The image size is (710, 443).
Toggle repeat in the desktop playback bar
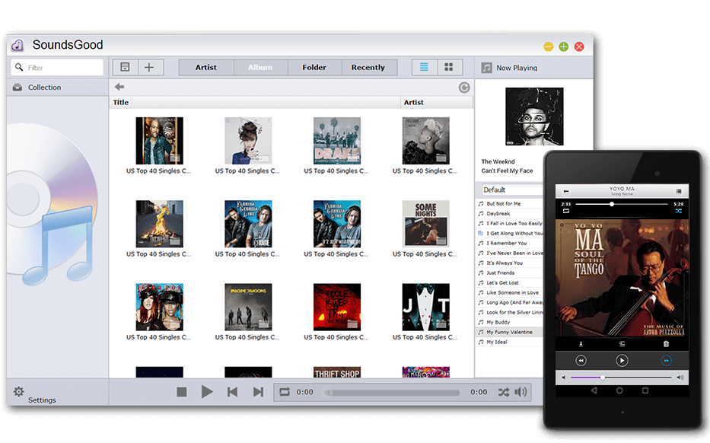285,392
